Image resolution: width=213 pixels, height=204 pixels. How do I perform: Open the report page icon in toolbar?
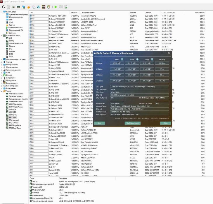(x=8, y=7)
